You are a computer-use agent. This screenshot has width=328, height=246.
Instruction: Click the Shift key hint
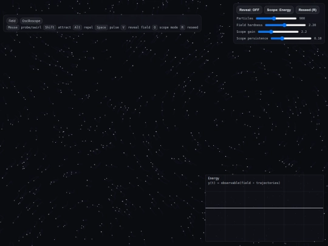click(50, 27)
